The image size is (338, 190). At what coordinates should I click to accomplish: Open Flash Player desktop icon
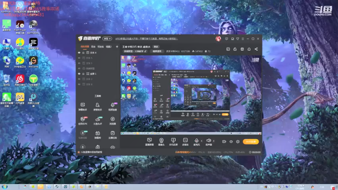20,27
